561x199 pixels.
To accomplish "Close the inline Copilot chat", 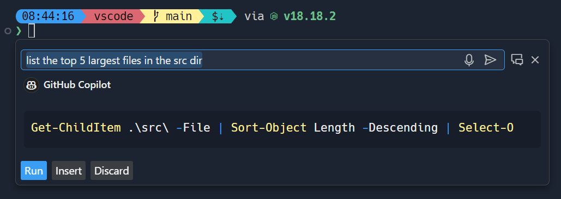I will click(x=535, y=60).
